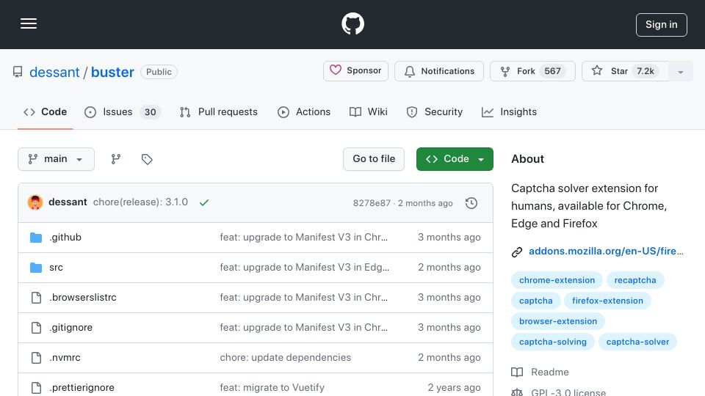
Task: Open the .gitignore file name link
Action: [70, 327]
